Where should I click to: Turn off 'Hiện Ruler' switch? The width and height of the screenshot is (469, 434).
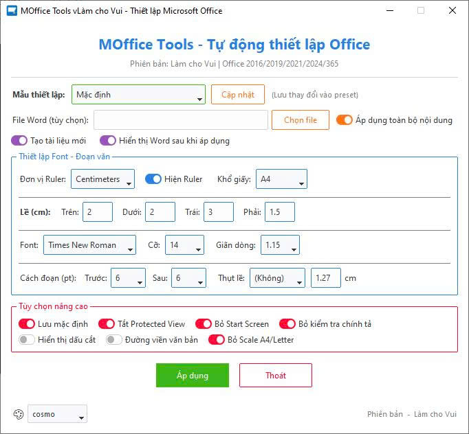[x=153, y=179]
